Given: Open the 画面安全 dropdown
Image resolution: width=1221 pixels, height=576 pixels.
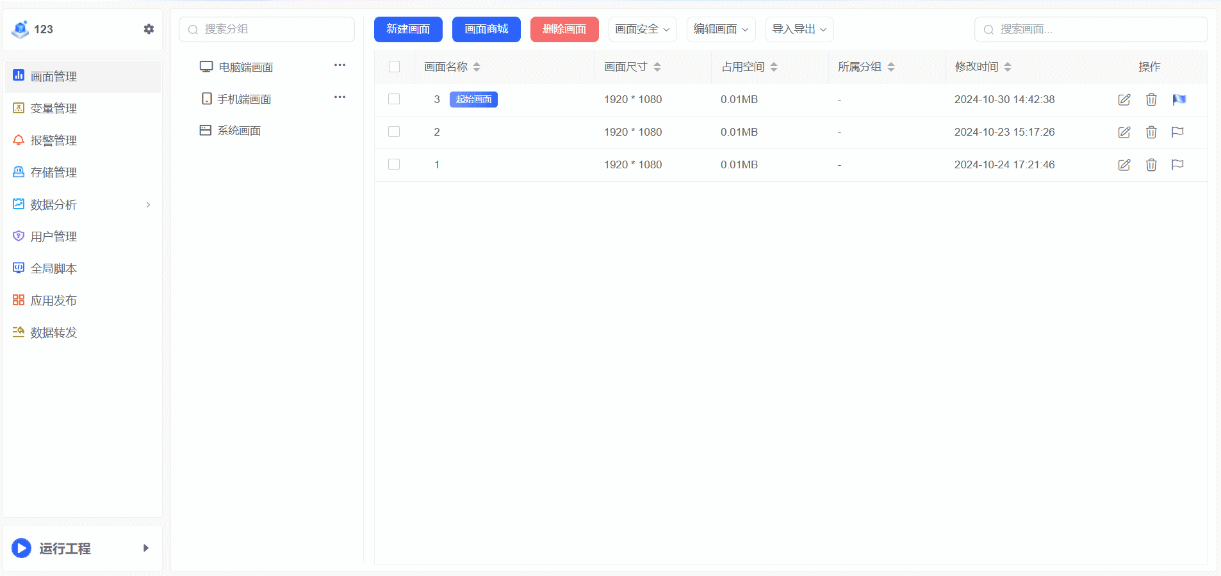Looking at the screenshot, I should click(x=642, y=29).
